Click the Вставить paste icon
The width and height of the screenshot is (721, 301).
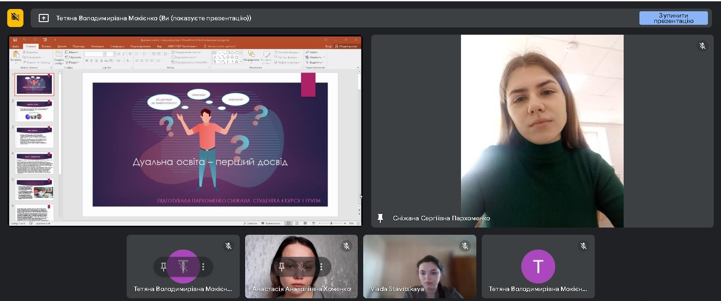[16, 55]
